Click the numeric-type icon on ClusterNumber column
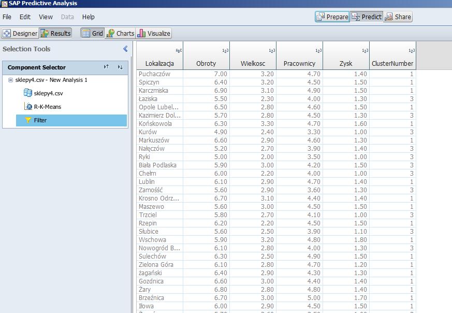 coord(412,51)
